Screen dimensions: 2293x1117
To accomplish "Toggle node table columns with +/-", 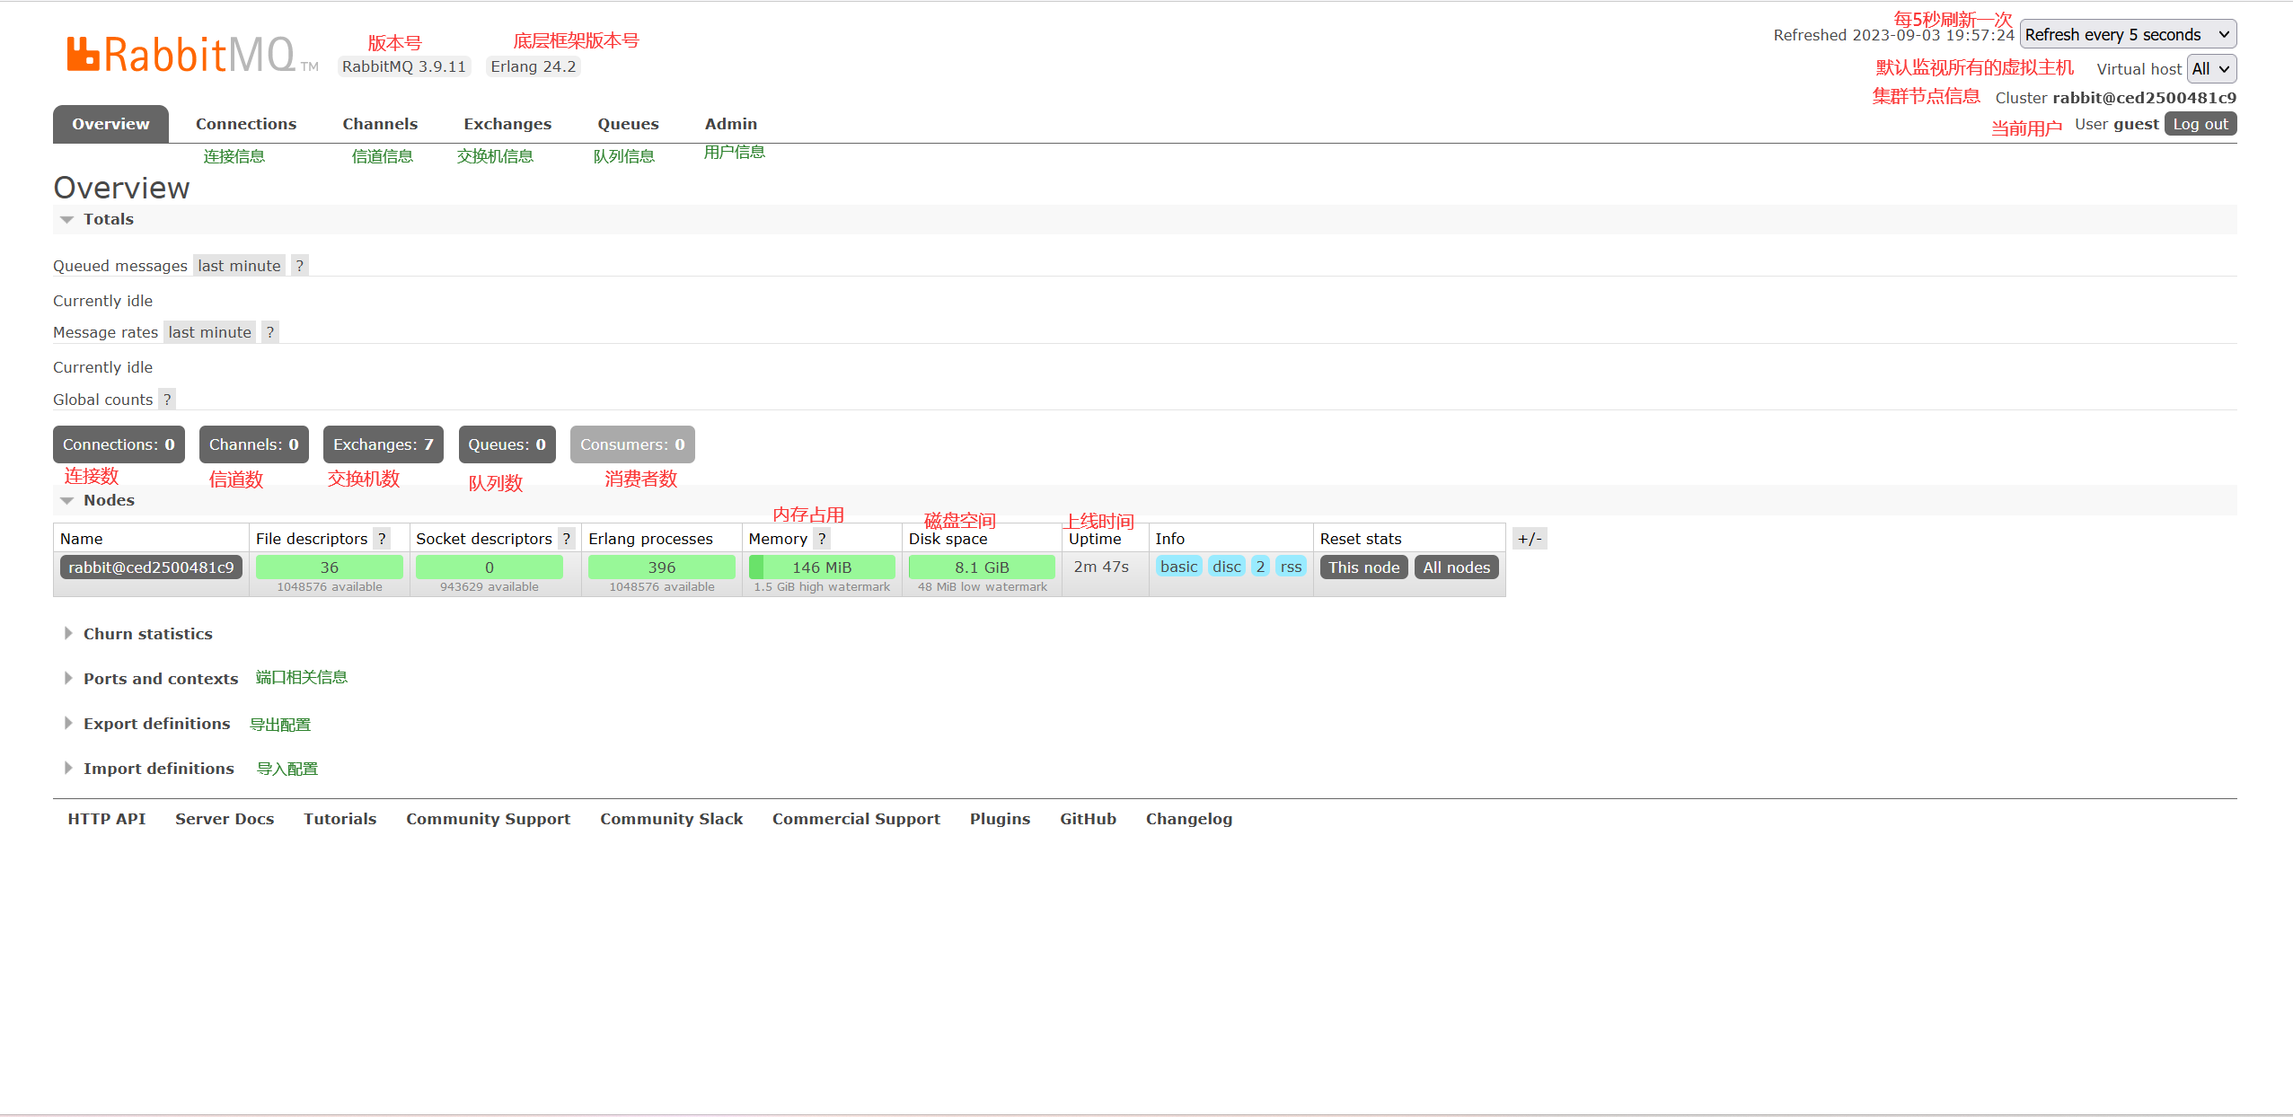I will point(1530,539).
